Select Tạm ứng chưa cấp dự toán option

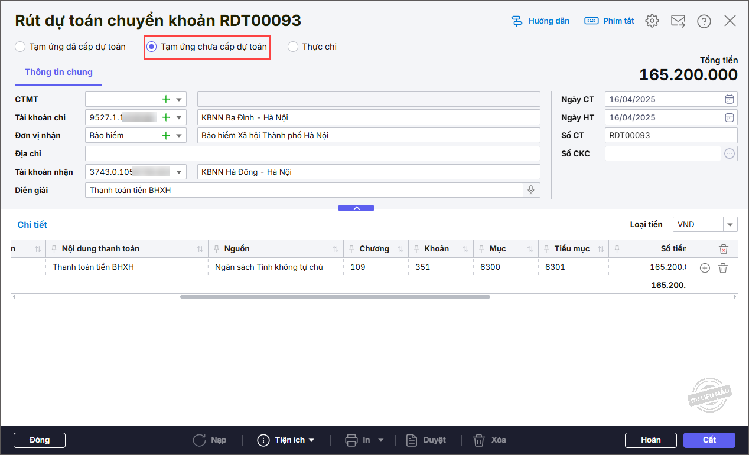[x=152, y=47]
